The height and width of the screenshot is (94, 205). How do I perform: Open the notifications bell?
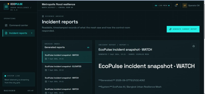pyautogui.click(x=176, y=6)
